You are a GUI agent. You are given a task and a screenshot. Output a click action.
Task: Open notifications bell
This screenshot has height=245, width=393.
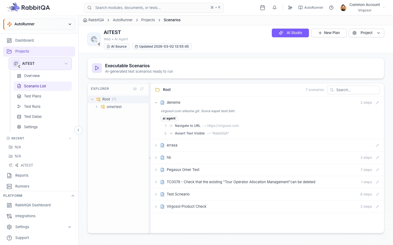tap(275, 8)
